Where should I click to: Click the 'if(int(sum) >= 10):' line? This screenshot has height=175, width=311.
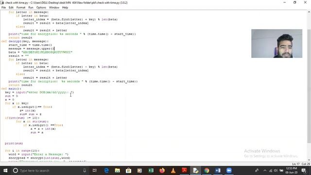tap(22, 118)
